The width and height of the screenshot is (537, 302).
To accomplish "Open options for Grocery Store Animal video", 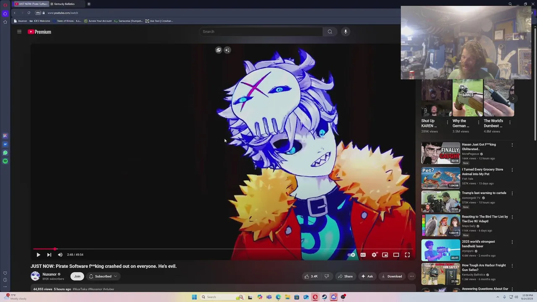I will point(512,170).
